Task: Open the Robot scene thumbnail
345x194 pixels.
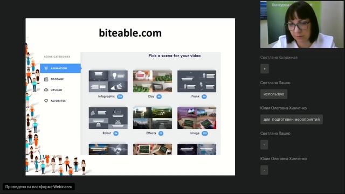Action: click(x=108, y=118)
